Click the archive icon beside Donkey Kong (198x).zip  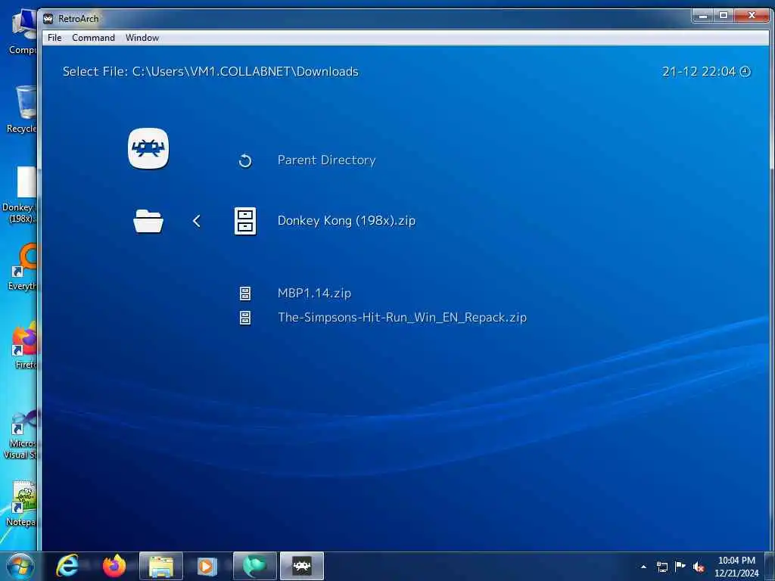[245, 221]
